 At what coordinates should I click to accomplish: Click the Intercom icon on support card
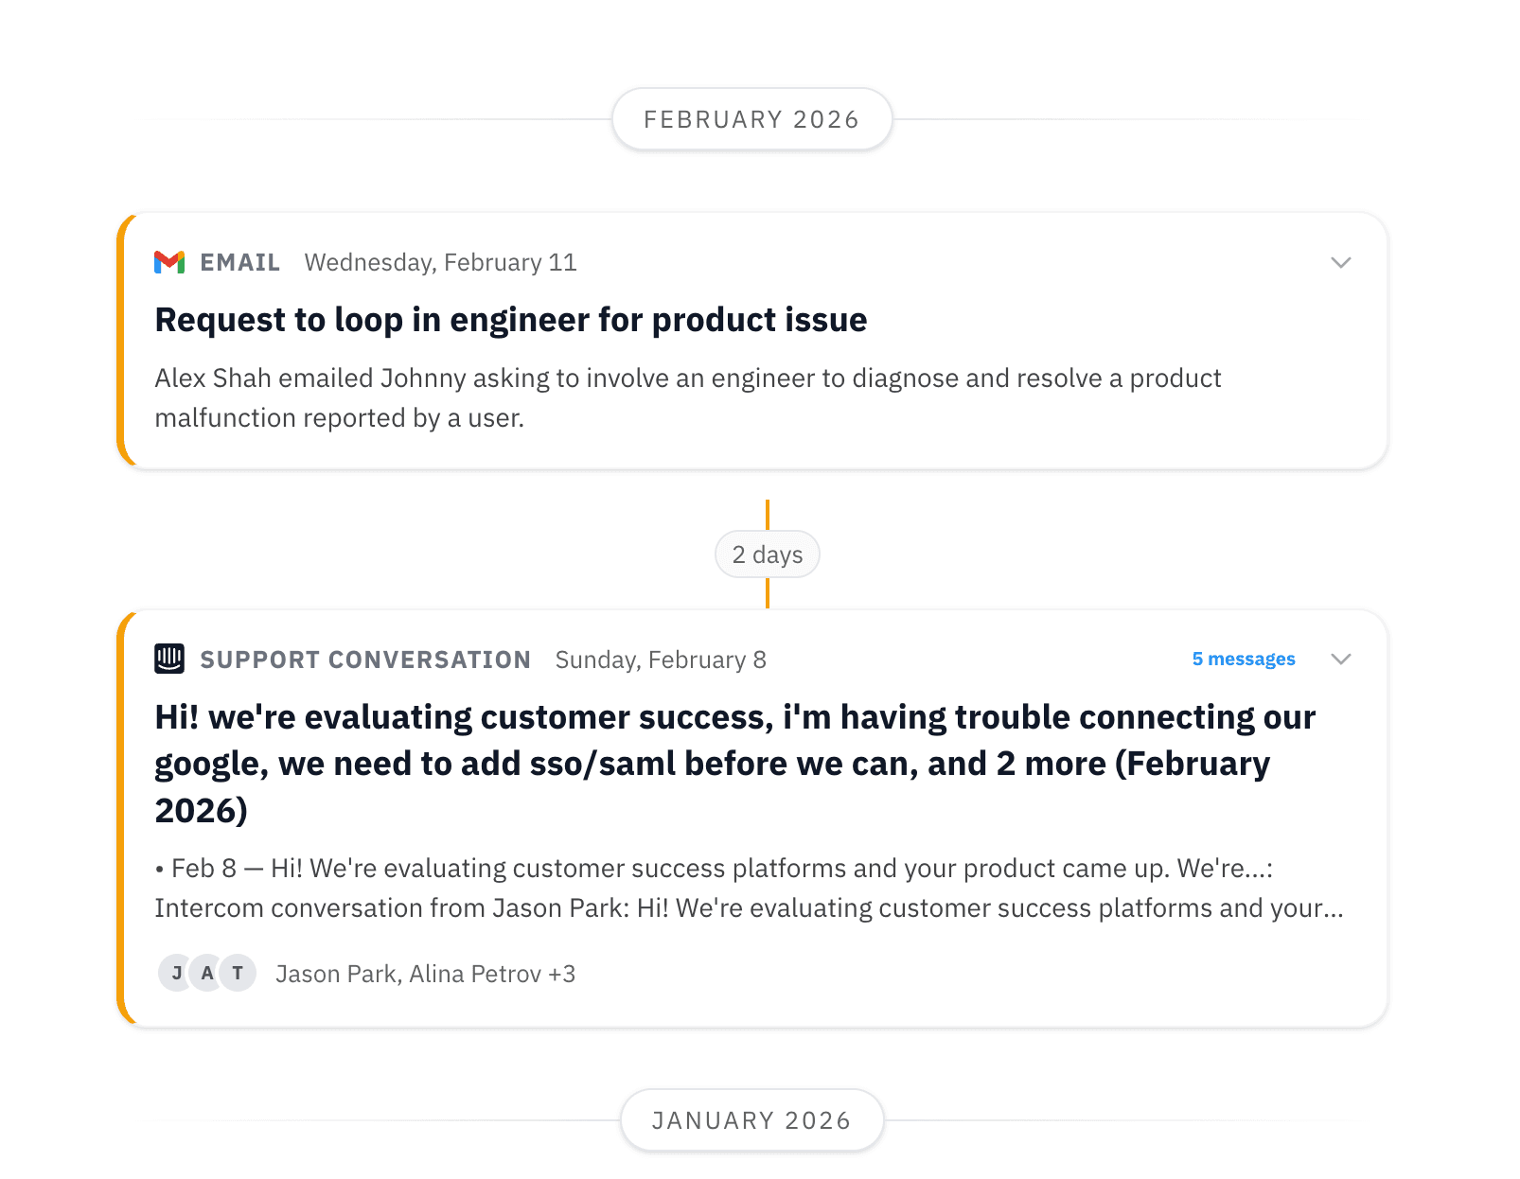point(169,659)
